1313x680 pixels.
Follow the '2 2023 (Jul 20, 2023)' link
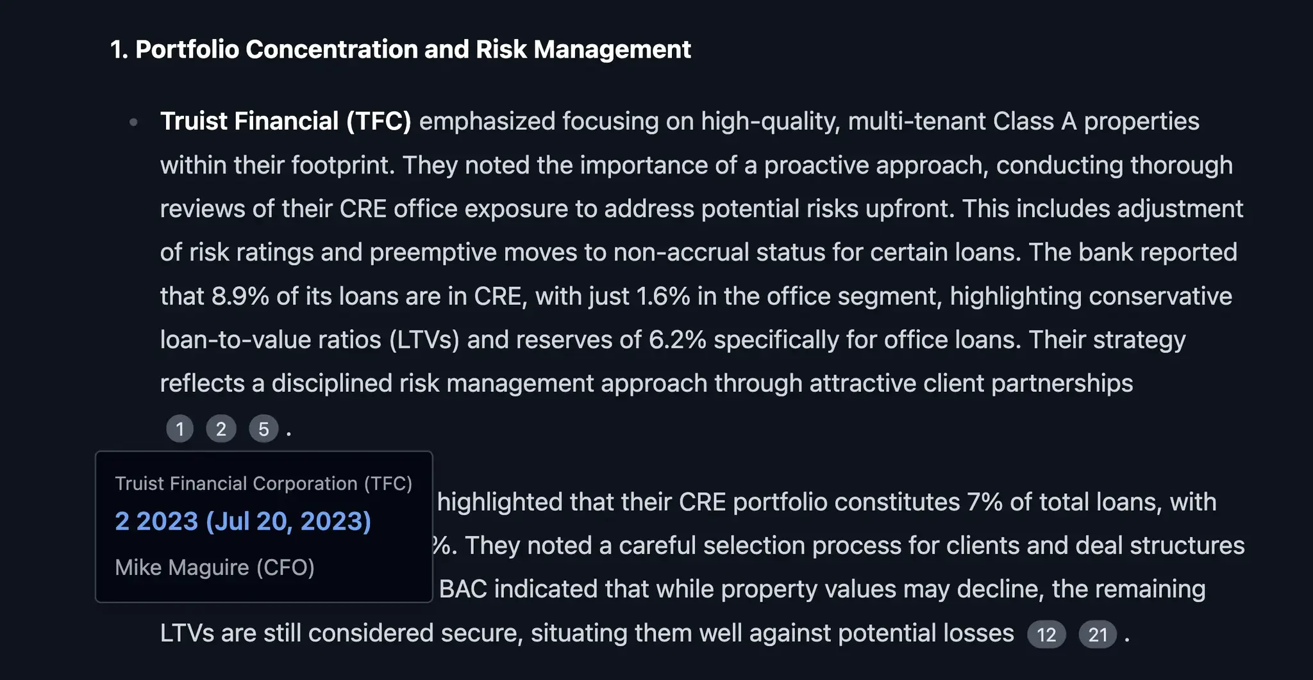243,521
